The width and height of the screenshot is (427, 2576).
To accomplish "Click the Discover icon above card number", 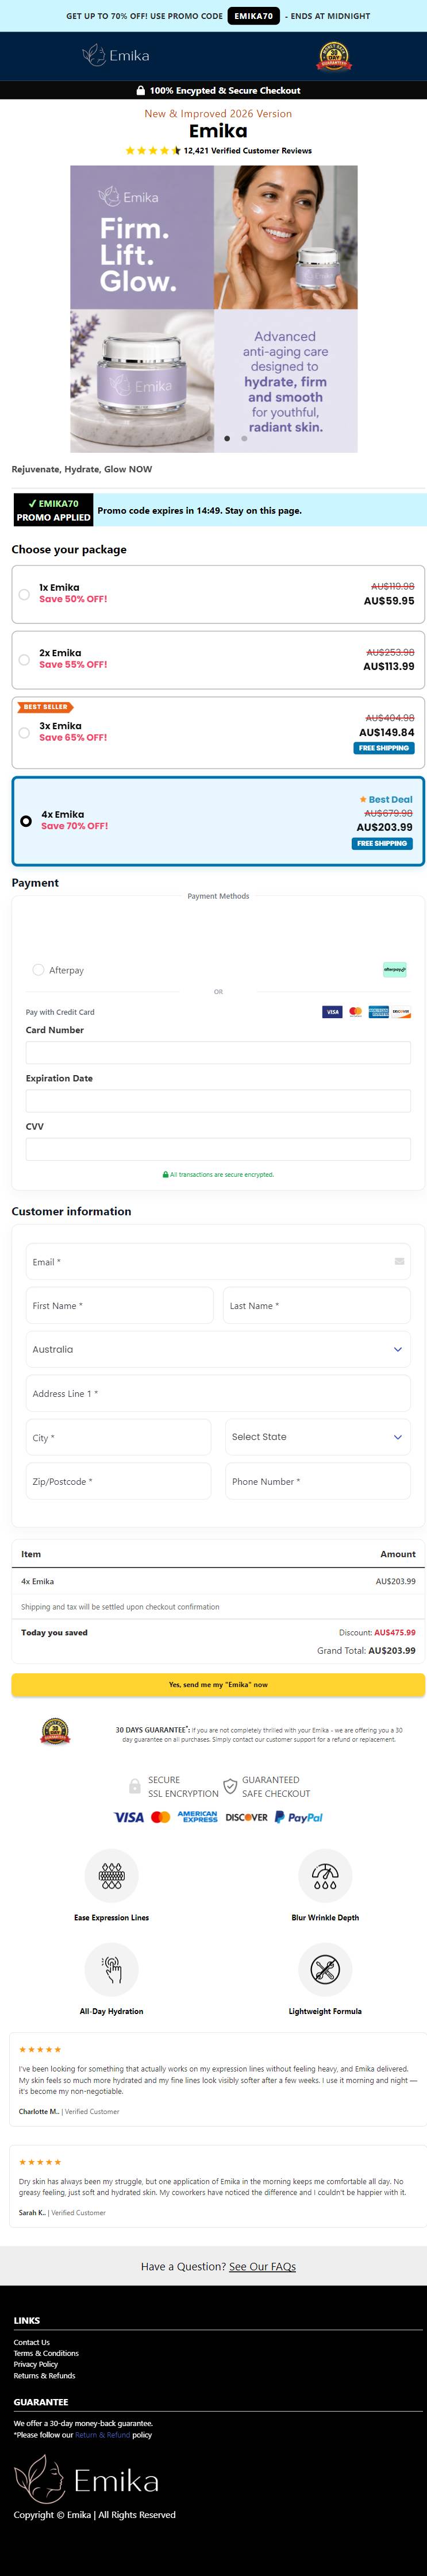I will click(x=401, y=1012).
